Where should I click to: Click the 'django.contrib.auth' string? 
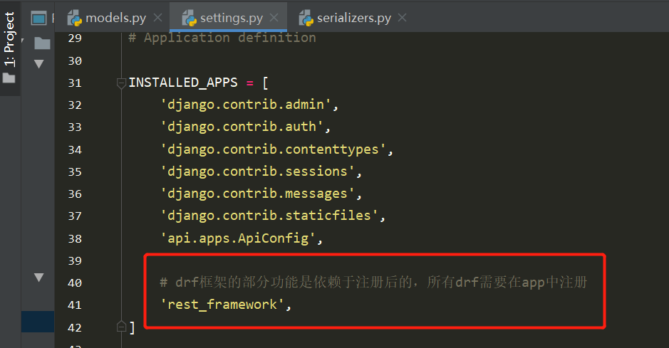tap(242, 127)
